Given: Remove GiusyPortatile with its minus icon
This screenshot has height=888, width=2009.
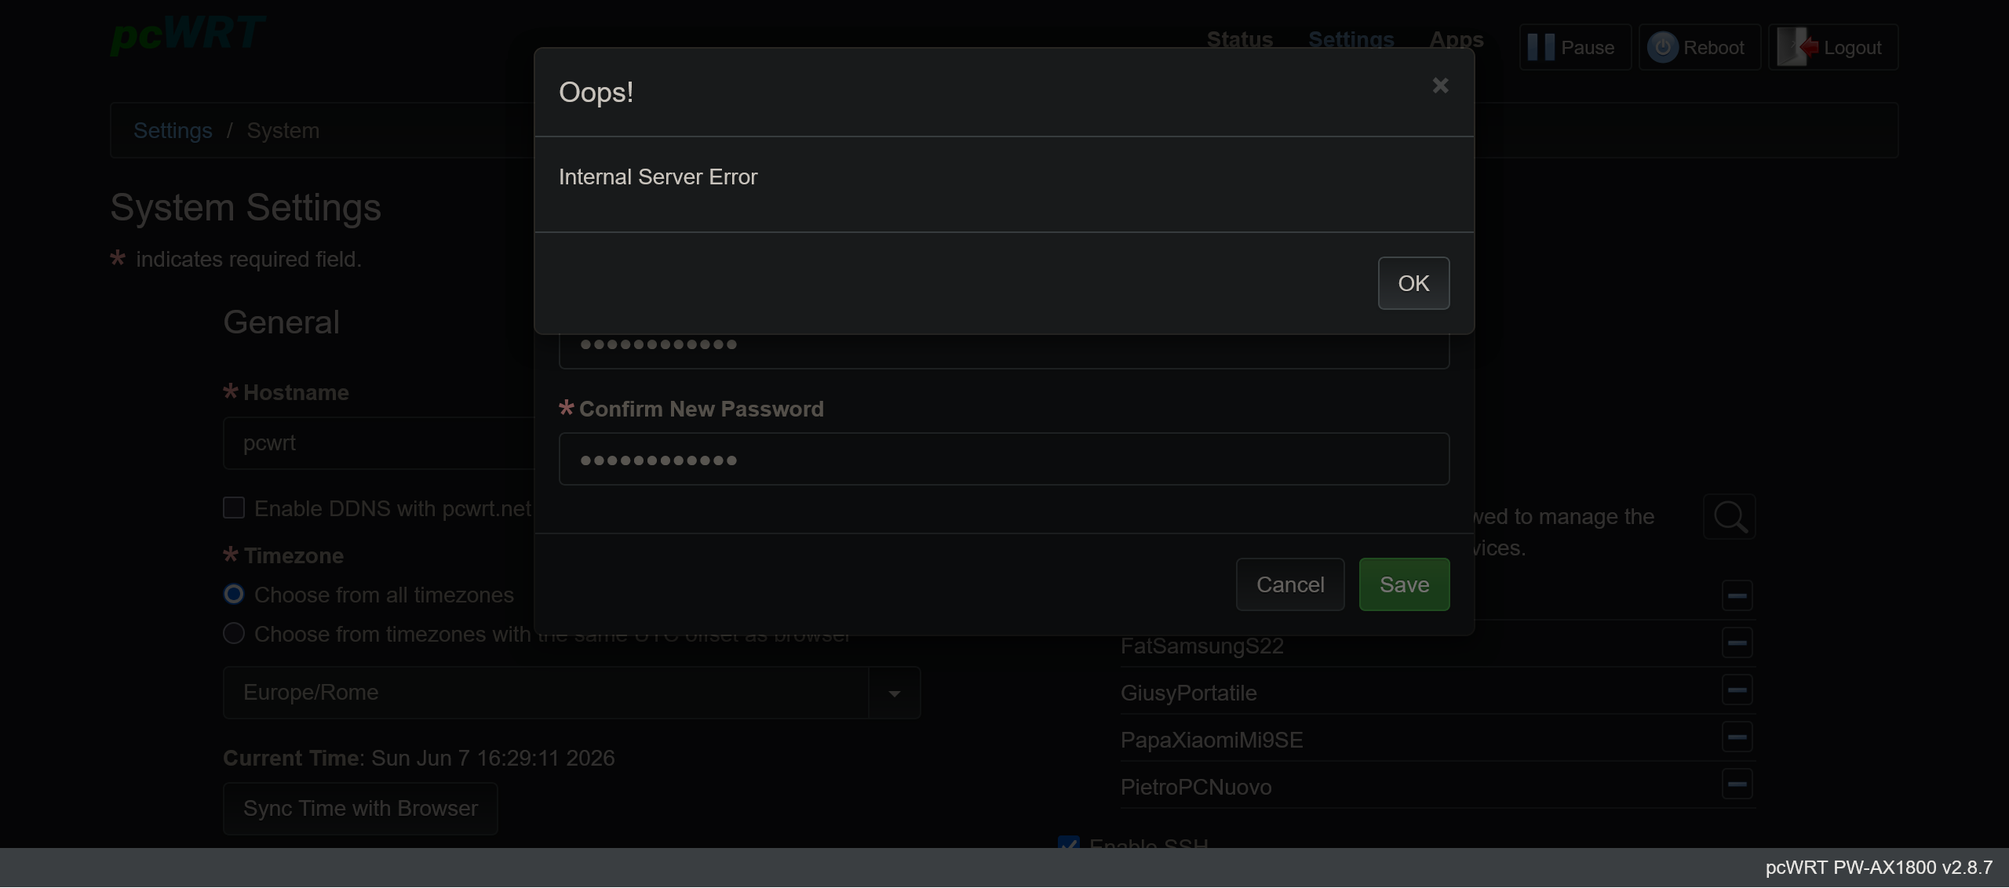Looking at the screenshot, I should click(1737, 690).
